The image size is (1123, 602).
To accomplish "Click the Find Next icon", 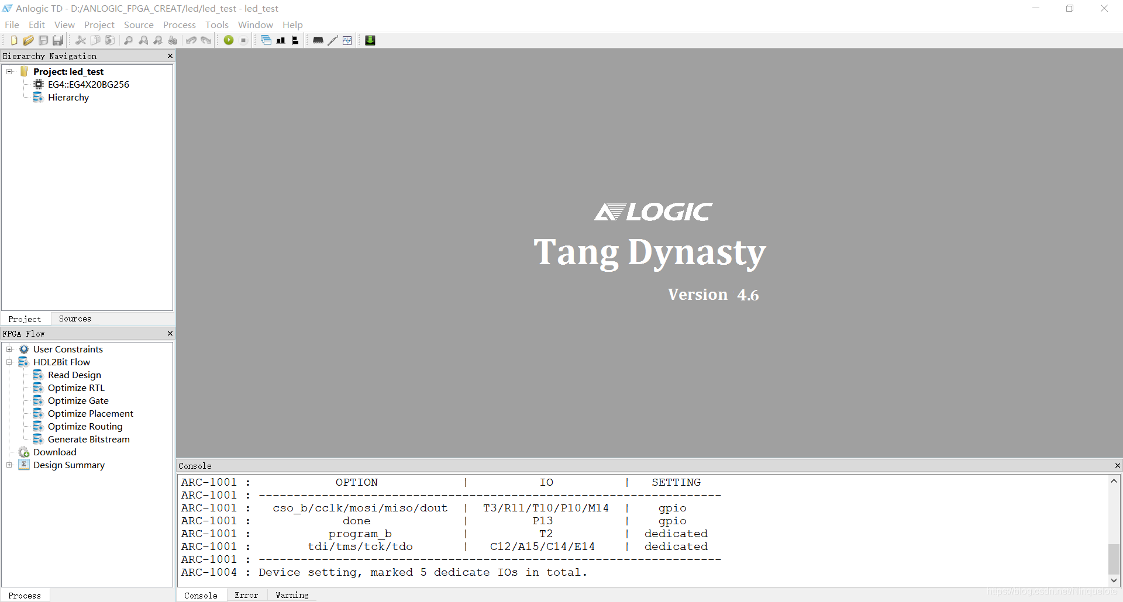I will [158, 40].
